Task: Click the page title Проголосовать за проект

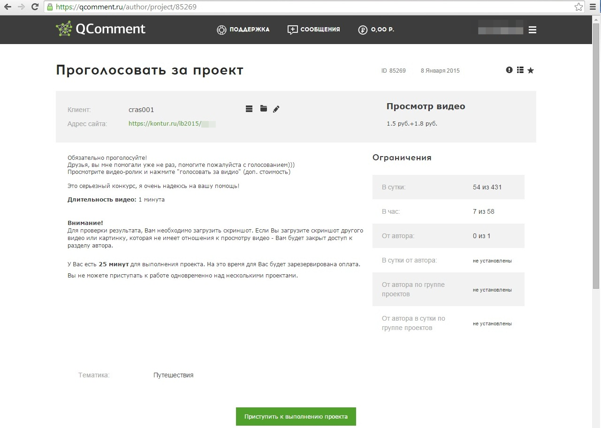Action: coord(150,70)
